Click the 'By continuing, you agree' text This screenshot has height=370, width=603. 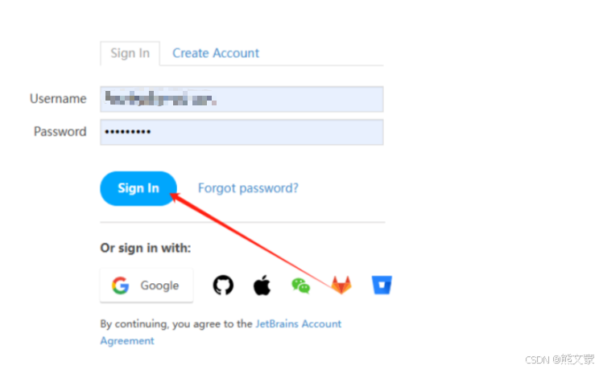176,324
